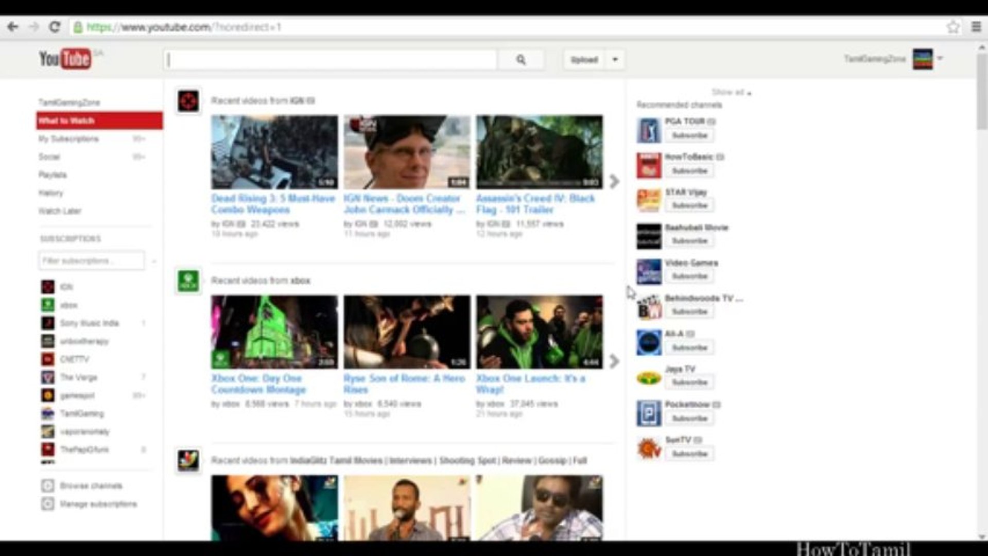Image resolution: width=988 pixels, height=556 pixels.
Task: Click the magnifying glass search button
Action: click(x=521, y=60)
